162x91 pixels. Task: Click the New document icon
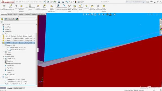coord(51,2)
